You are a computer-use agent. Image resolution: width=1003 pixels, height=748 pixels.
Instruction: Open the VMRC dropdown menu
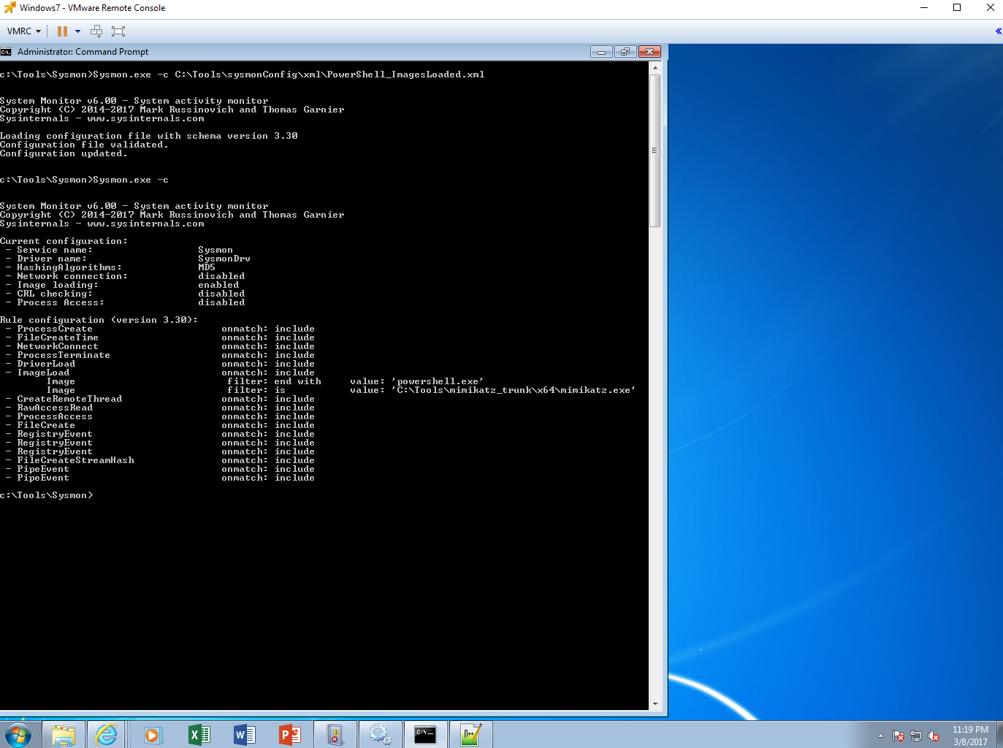click(x=23, y=31)
